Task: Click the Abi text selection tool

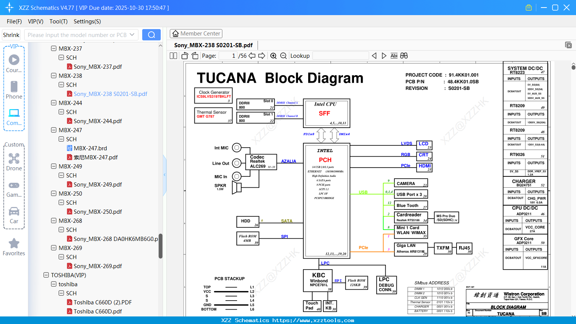Action: click(394, 56)
